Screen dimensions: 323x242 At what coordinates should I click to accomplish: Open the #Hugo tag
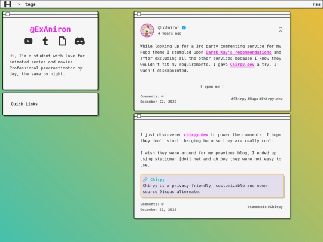tap(253, 99)
